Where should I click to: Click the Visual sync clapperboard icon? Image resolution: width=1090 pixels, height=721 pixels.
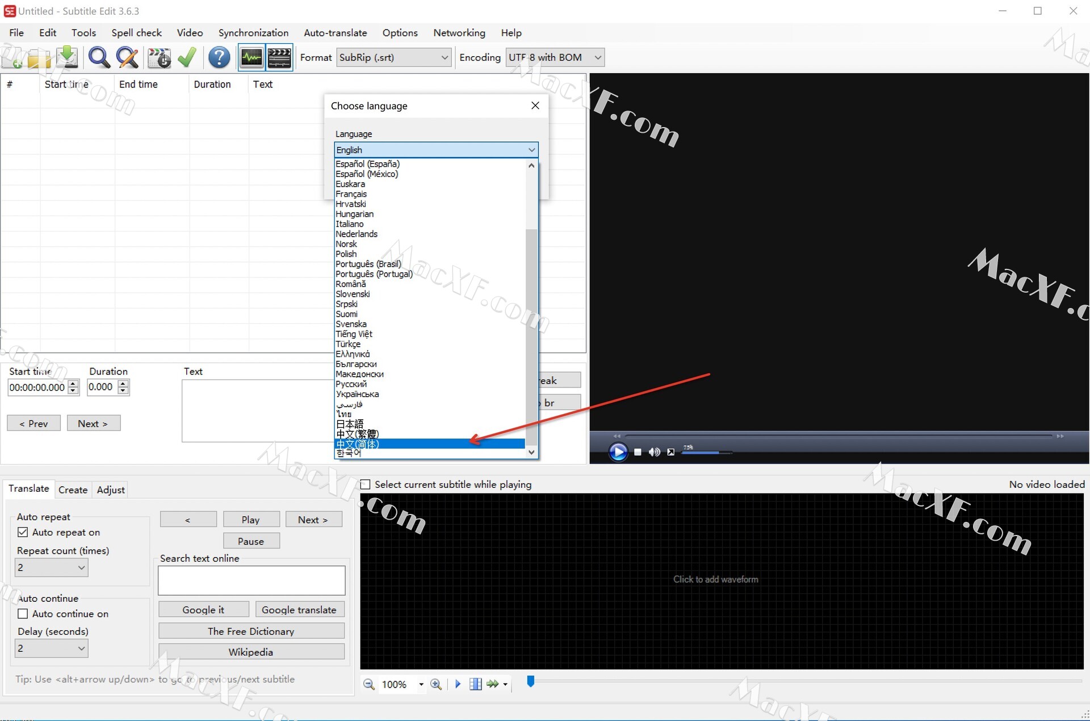pos(159,57)
